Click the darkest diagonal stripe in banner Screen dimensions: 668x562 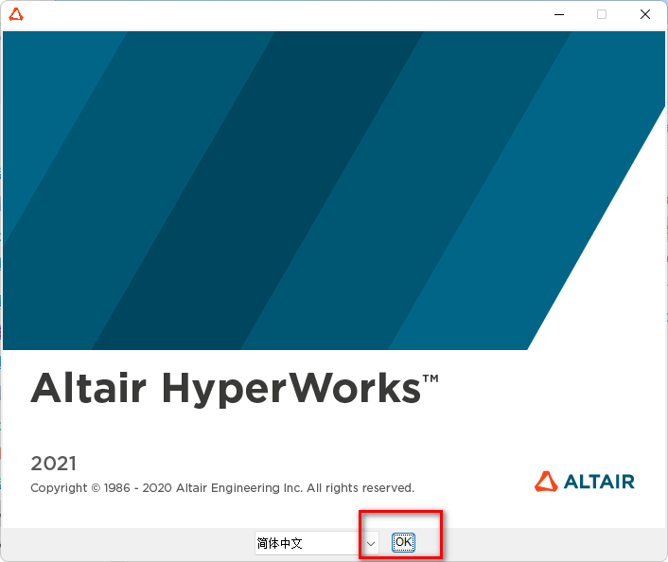pyautogui.click(x=284, y=189)
